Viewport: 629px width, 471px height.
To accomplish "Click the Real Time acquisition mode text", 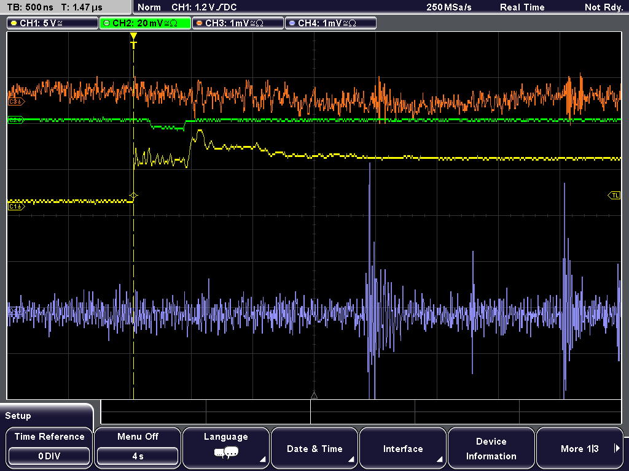I will click(x=522, y=7).
